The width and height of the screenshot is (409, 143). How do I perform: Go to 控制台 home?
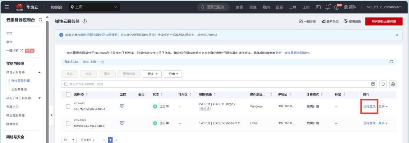(x=56, y=7)
